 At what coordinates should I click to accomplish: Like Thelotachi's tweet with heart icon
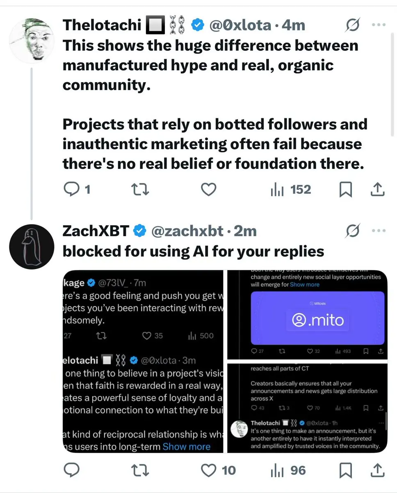pyautogui.click(x=209, y=189)
